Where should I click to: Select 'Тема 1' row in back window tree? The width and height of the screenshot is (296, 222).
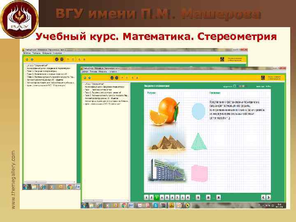pos(42,71)
